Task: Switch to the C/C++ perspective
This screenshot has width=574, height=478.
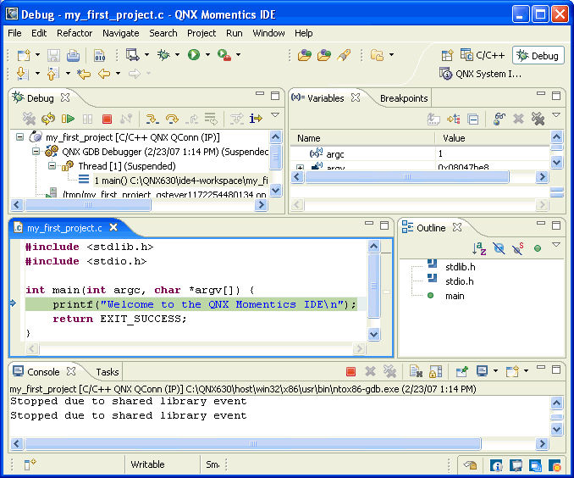Action: click(x=482, y=55)
